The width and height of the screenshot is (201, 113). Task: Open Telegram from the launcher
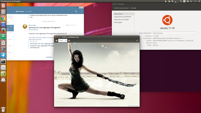[3, 55]
